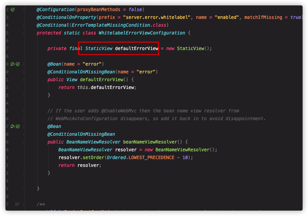Click the WhitelabelErrorViewConfiguration class name
This screenshot has width=308, height=216.
[142, 33]
